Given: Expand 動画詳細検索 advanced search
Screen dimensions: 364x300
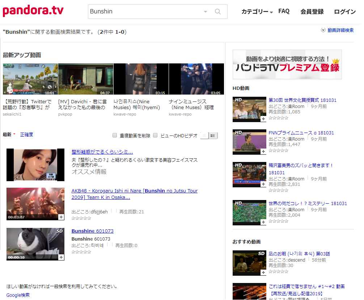Looking at the screenshot, I should point(338,30).
